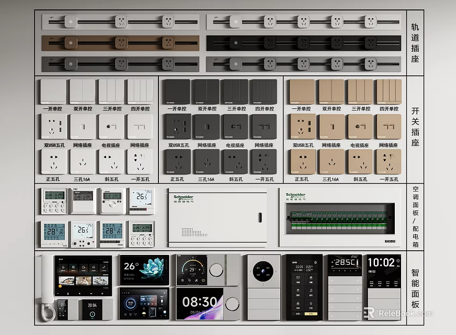Click the 08:30 clock smart panel
456x335 pixels.
(200, 304)
